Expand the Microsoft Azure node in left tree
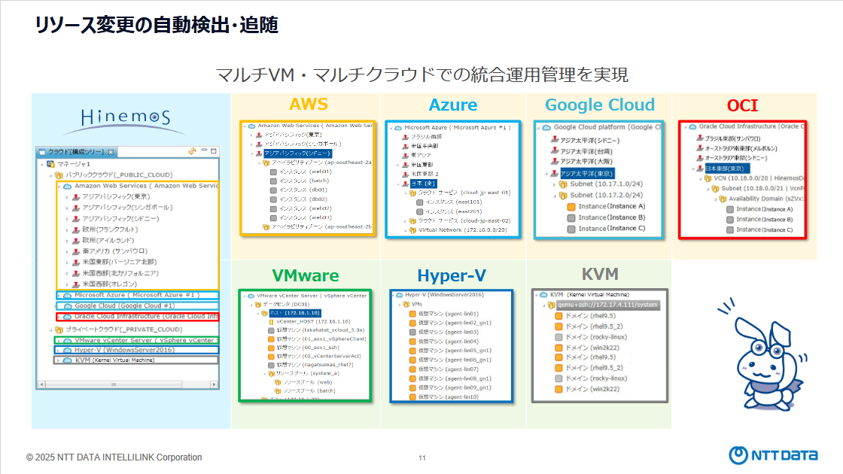843x474 pixels. point(59,296)
